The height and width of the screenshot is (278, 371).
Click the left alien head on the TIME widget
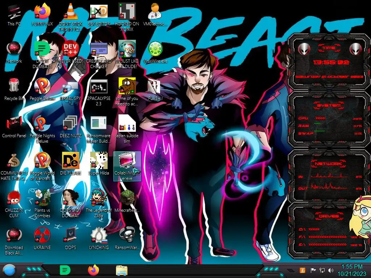click(x=304, y=50)
